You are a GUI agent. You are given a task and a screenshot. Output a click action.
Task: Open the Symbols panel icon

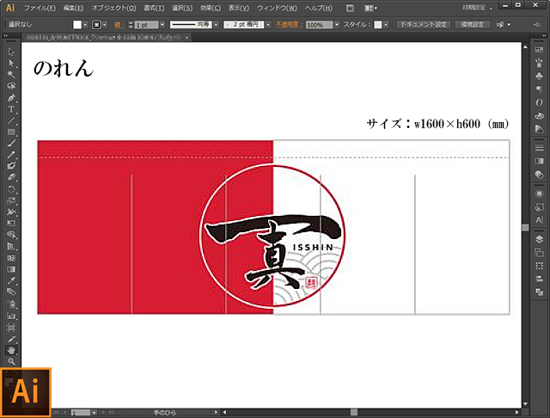click(539, 77)
